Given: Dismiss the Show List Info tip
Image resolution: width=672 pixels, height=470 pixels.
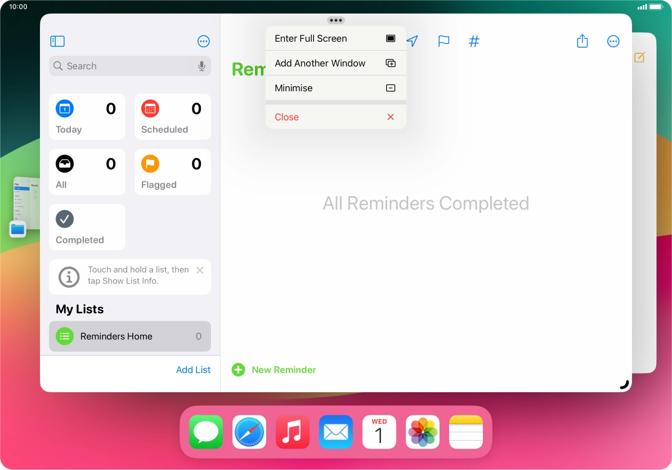Looking at the screenshot, I should (x=200, y=270).
